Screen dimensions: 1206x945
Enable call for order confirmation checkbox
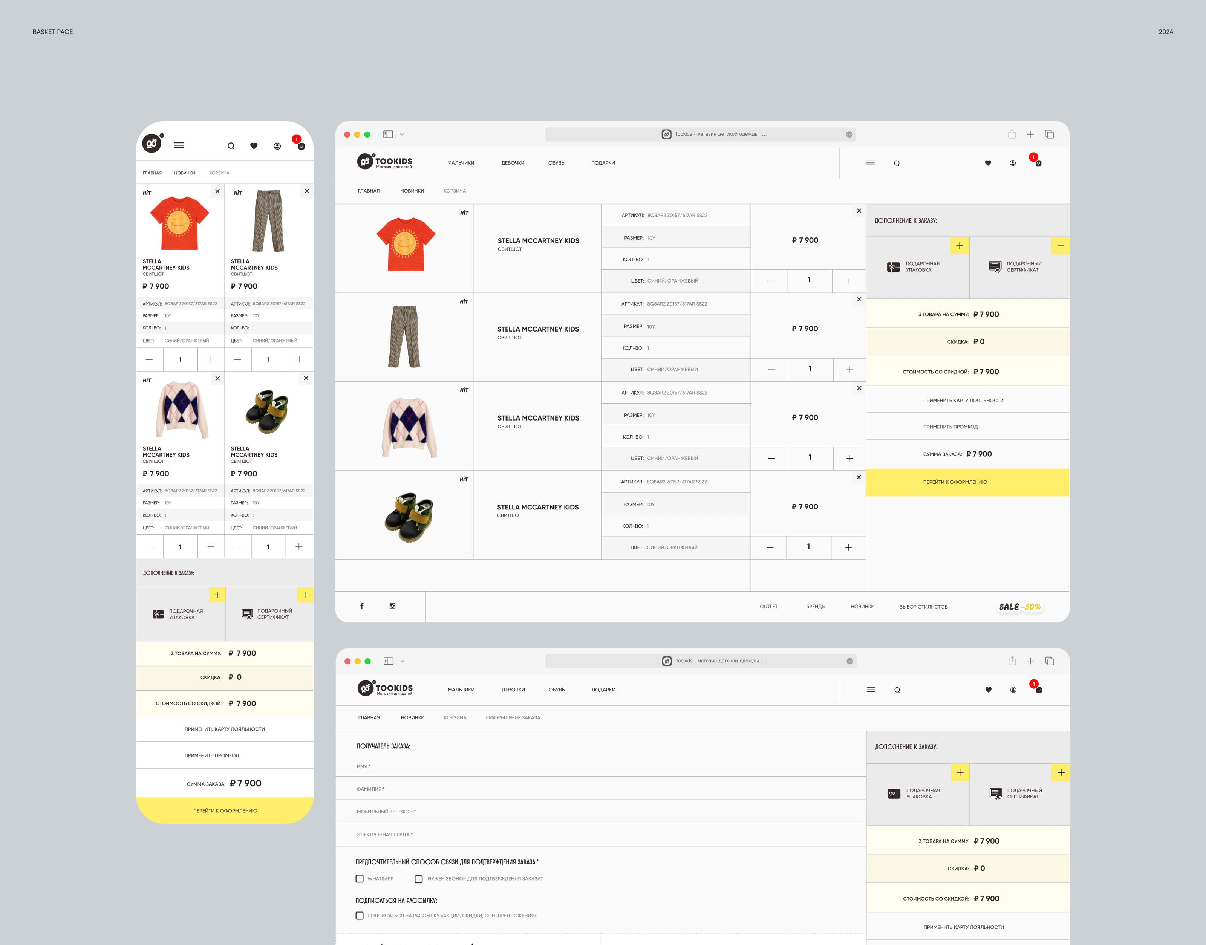(x=419, y=879)
